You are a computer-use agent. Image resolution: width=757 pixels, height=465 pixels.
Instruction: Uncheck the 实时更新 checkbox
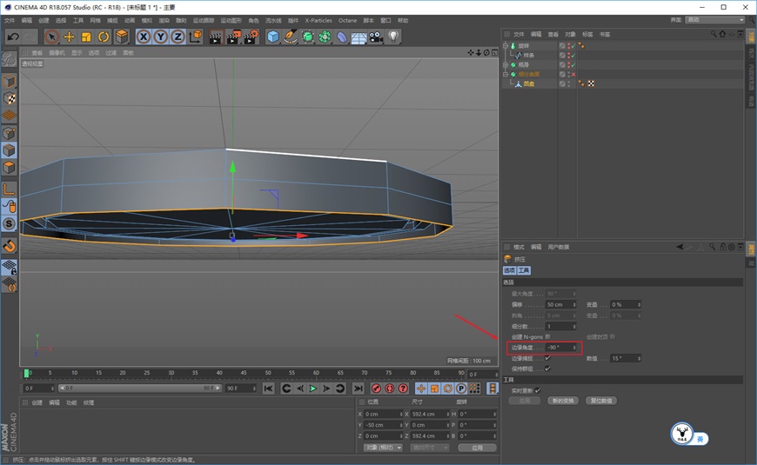[x=538, y=390]
